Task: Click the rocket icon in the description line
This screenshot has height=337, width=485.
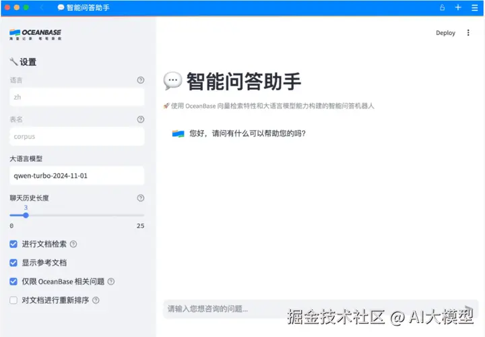Action: (166, 106)
